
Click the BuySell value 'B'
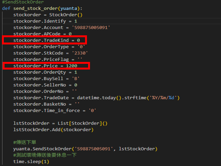coord(76,79)
